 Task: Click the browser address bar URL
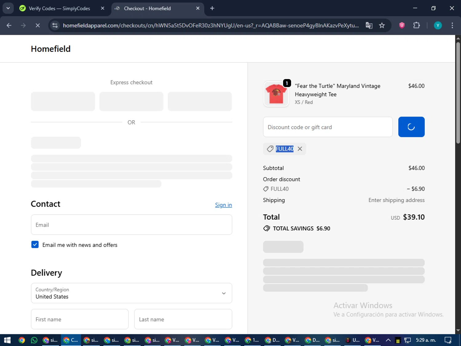pos(211,26)
